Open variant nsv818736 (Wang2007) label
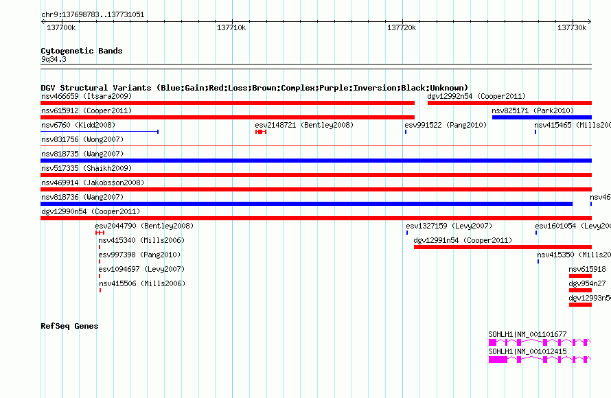611x398 pixels. pos(82,197)
